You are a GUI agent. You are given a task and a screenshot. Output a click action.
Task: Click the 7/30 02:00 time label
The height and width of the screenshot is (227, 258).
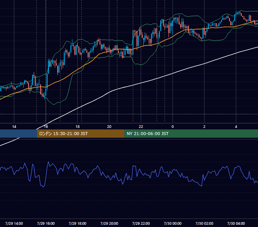coord(204,223)
